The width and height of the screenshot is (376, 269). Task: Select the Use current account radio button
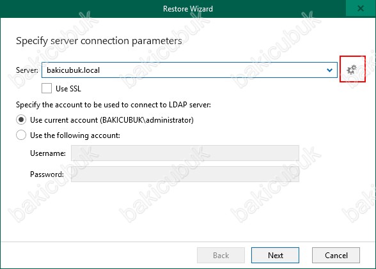tap(21, 119)
